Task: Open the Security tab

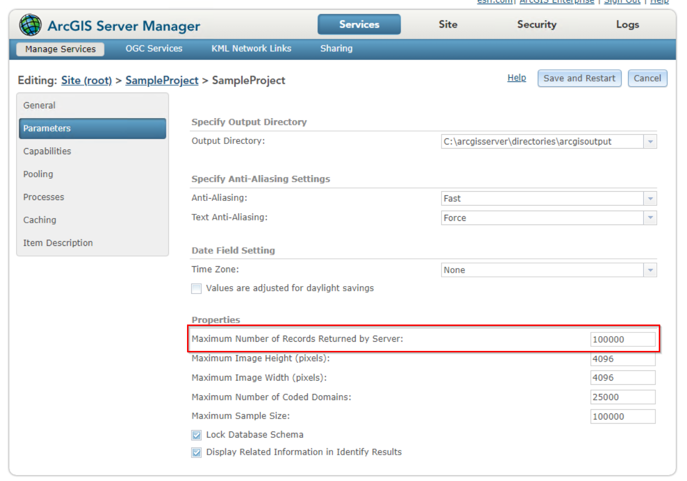Action: [x=537, y=25]
